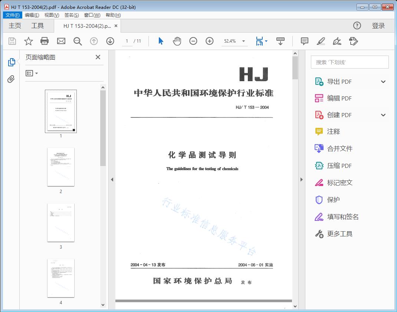Click the Save file icon

click(x=12, y=41)
